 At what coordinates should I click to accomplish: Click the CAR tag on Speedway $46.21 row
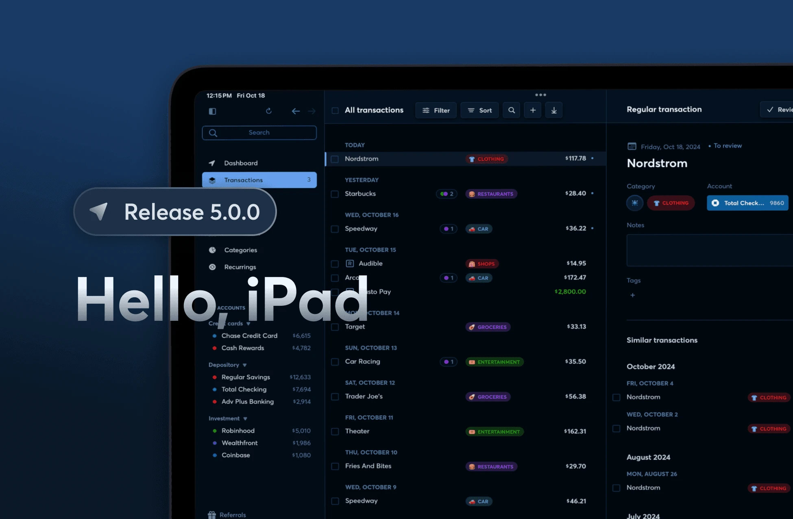coord(479,502)
